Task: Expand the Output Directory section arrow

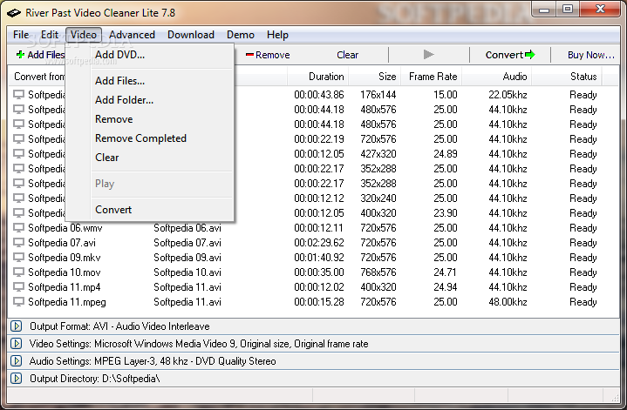Action: click(x=16, y=378)
